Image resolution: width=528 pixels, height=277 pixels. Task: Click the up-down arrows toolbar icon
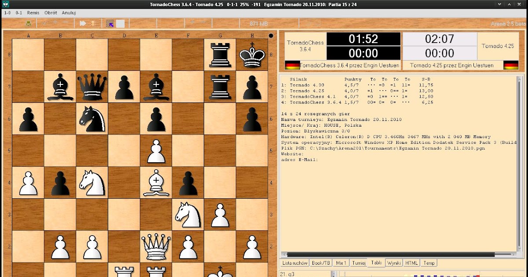tap(93, 23)
